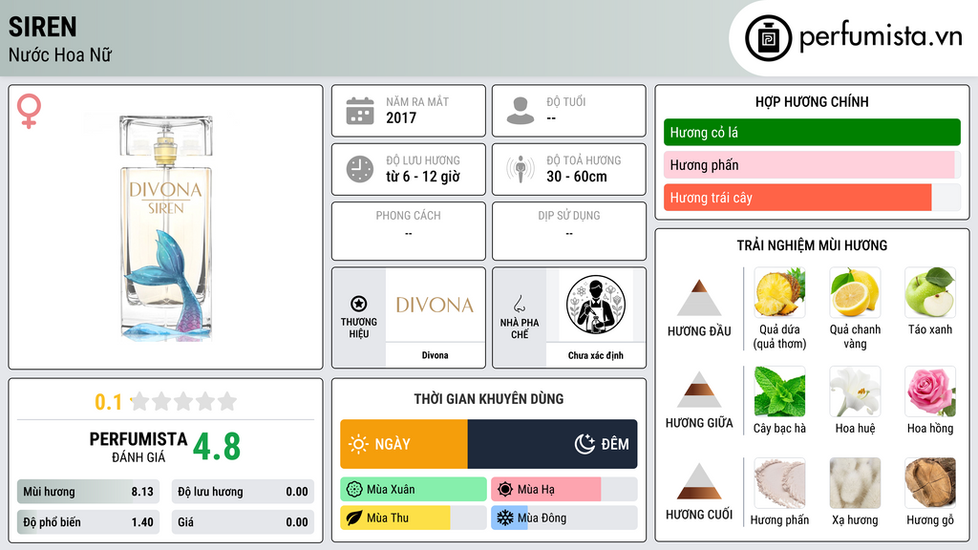The image size is (978, 550).
Task: Click the Phong cách card
Action: (x=409, y=231)
